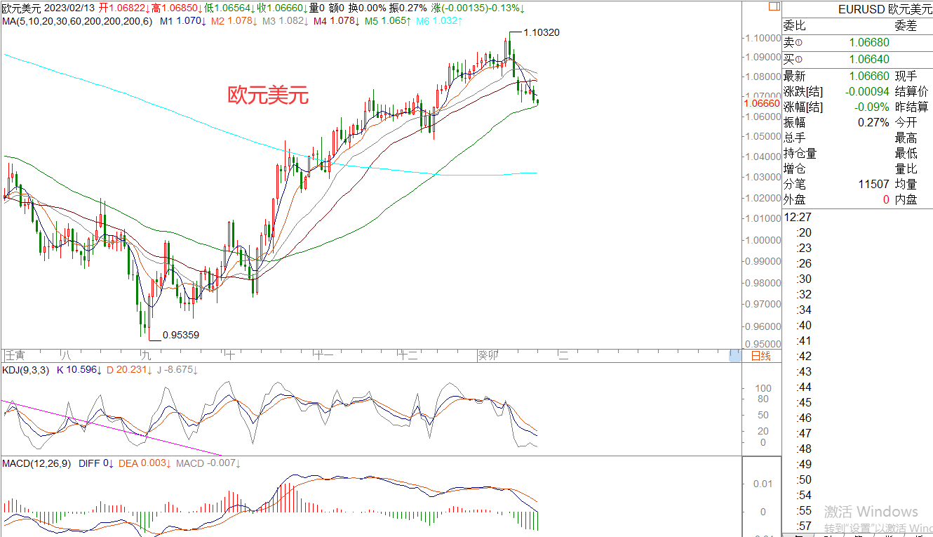Click the 十二 month label on time axis
933x537 pixels.
408,355
